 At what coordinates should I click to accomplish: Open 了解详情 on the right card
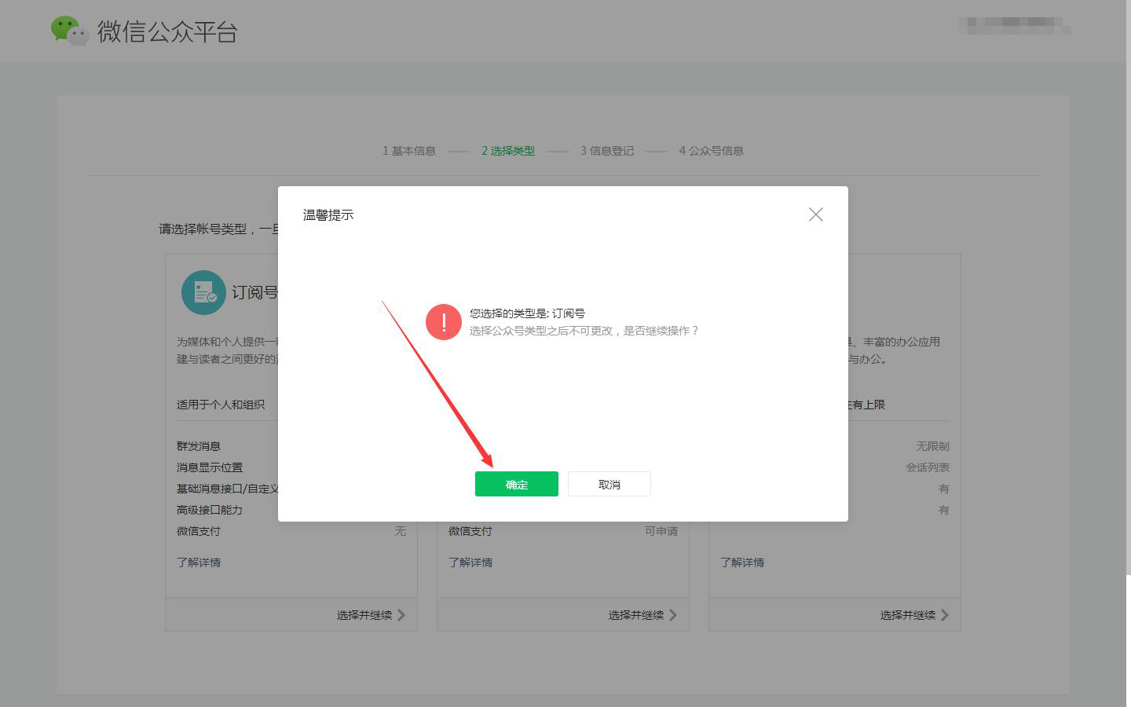pyautogui.click(x=742, y=562)
